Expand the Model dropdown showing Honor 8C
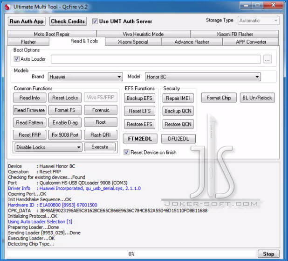Screen dimensions: 288x261 click(x=203, y=77)
